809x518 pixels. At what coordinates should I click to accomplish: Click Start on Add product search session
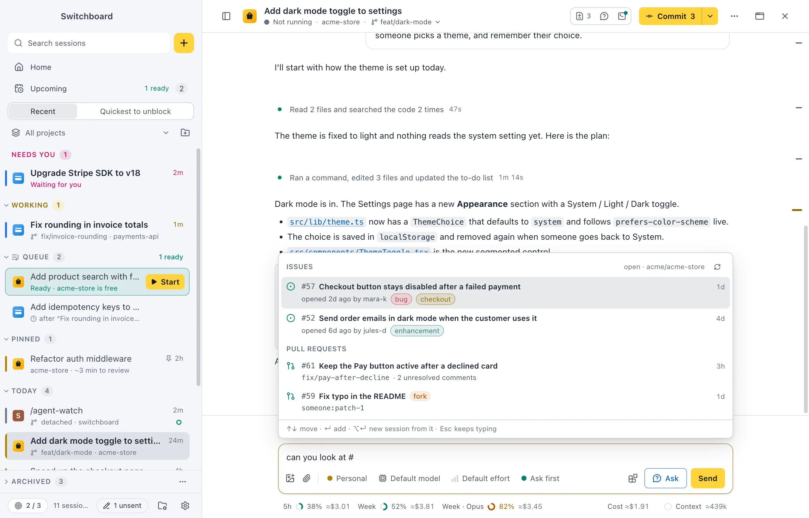pos(165,282)
